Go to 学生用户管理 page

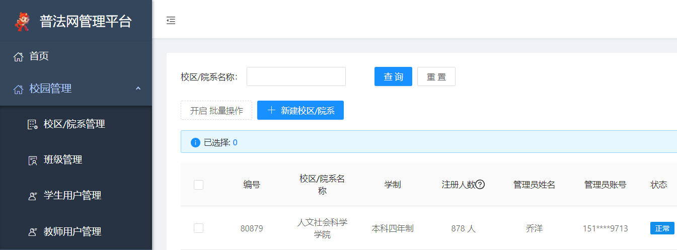tap(72, 196)
